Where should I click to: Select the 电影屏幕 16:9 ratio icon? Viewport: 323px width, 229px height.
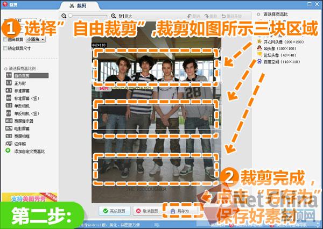[x=9, y=128]
